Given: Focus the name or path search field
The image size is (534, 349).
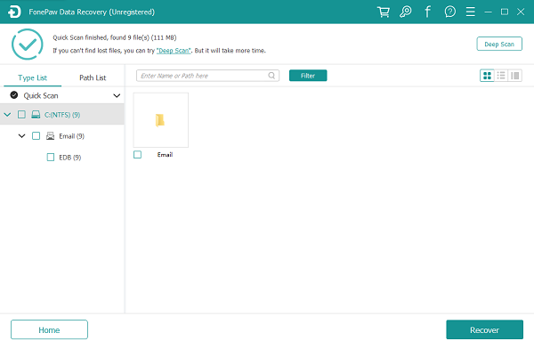Looking at the screenshot, I should click(207, 76).
